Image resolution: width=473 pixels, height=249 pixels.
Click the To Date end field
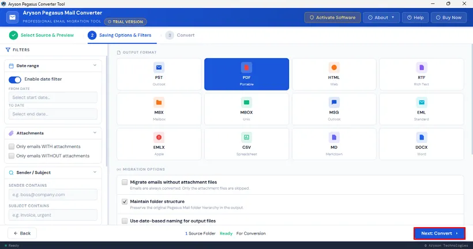(53, 114)
